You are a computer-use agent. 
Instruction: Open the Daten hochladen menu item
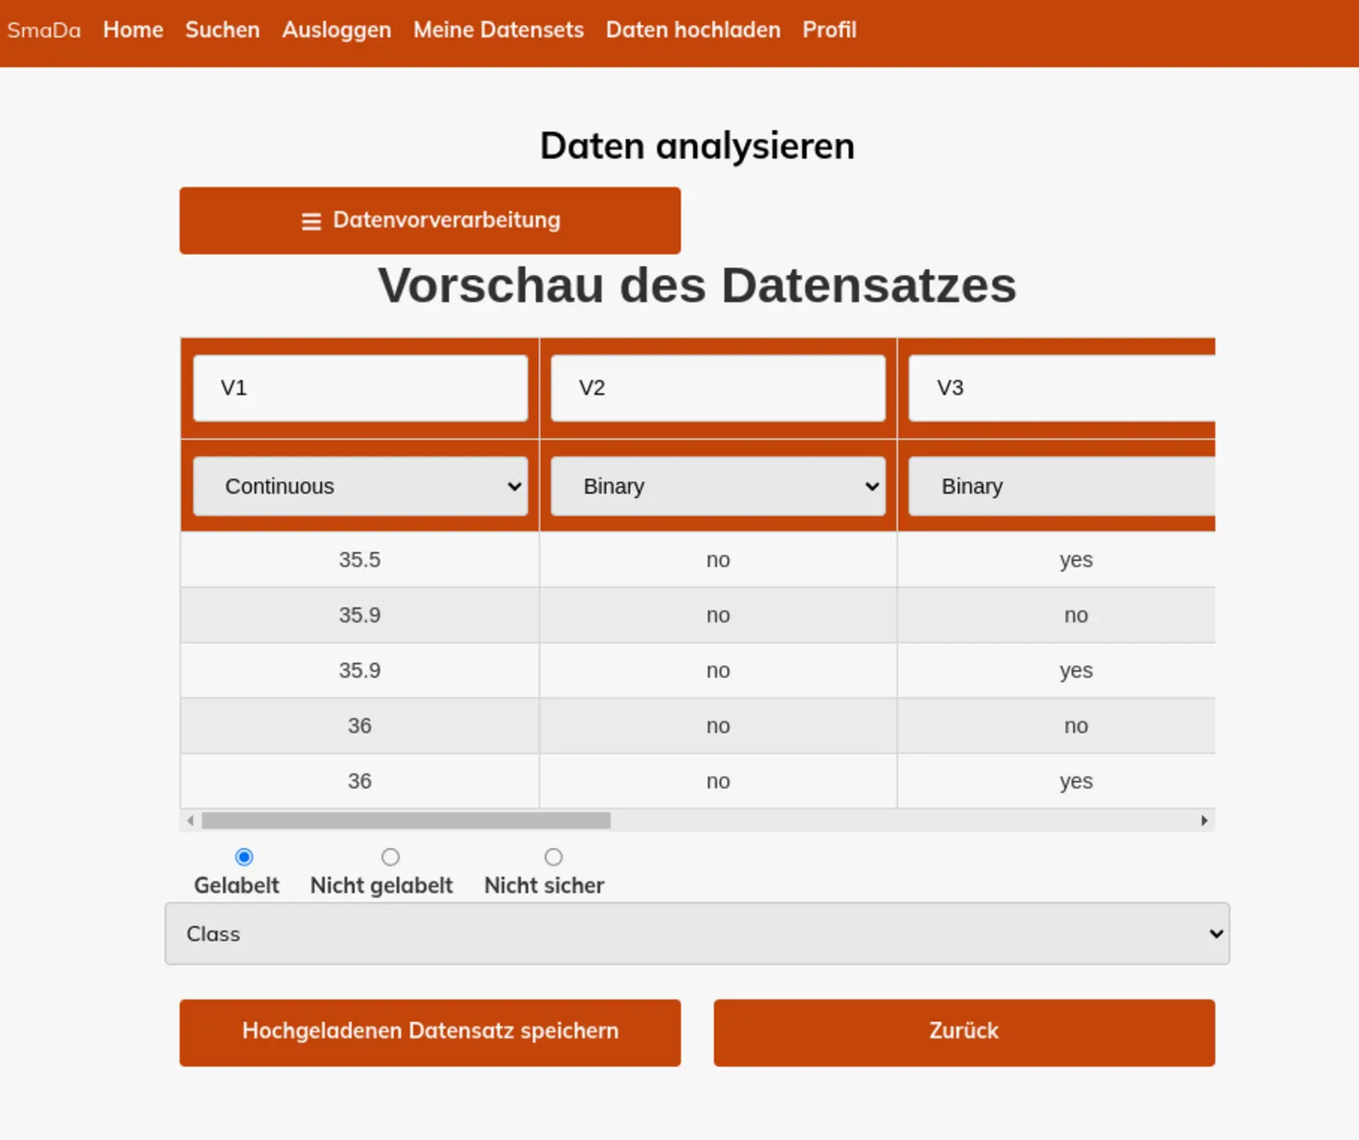(x=693, y=30)
